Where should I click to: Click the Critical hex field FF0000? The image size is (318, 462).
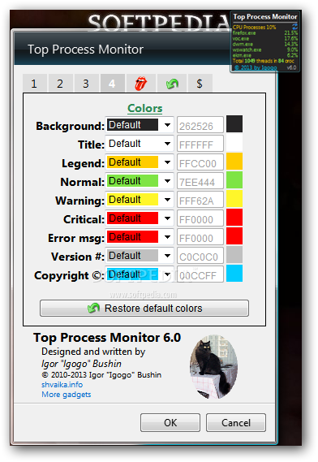coord(200,218)
